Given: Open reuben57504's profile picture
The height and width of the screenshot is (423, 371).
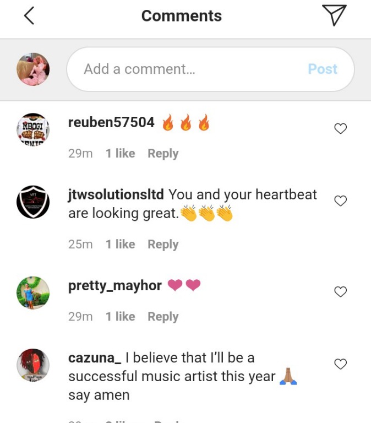Looking at the screenshot, I should (33, 129).
